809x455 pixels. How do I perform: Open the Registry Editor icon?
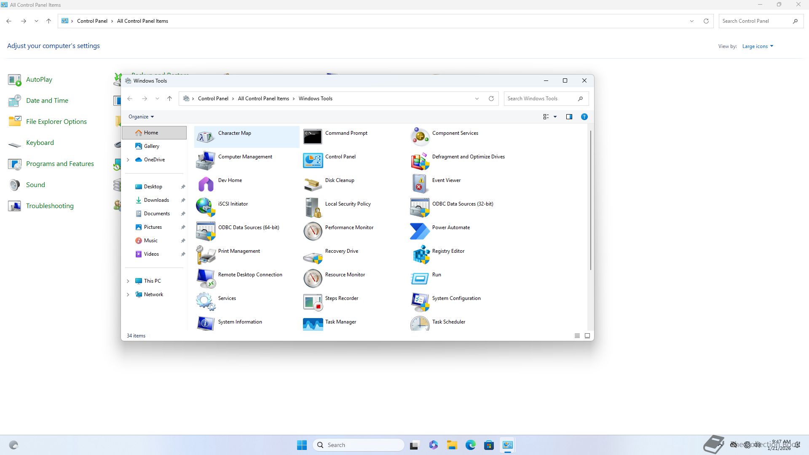tap(420, 254)
